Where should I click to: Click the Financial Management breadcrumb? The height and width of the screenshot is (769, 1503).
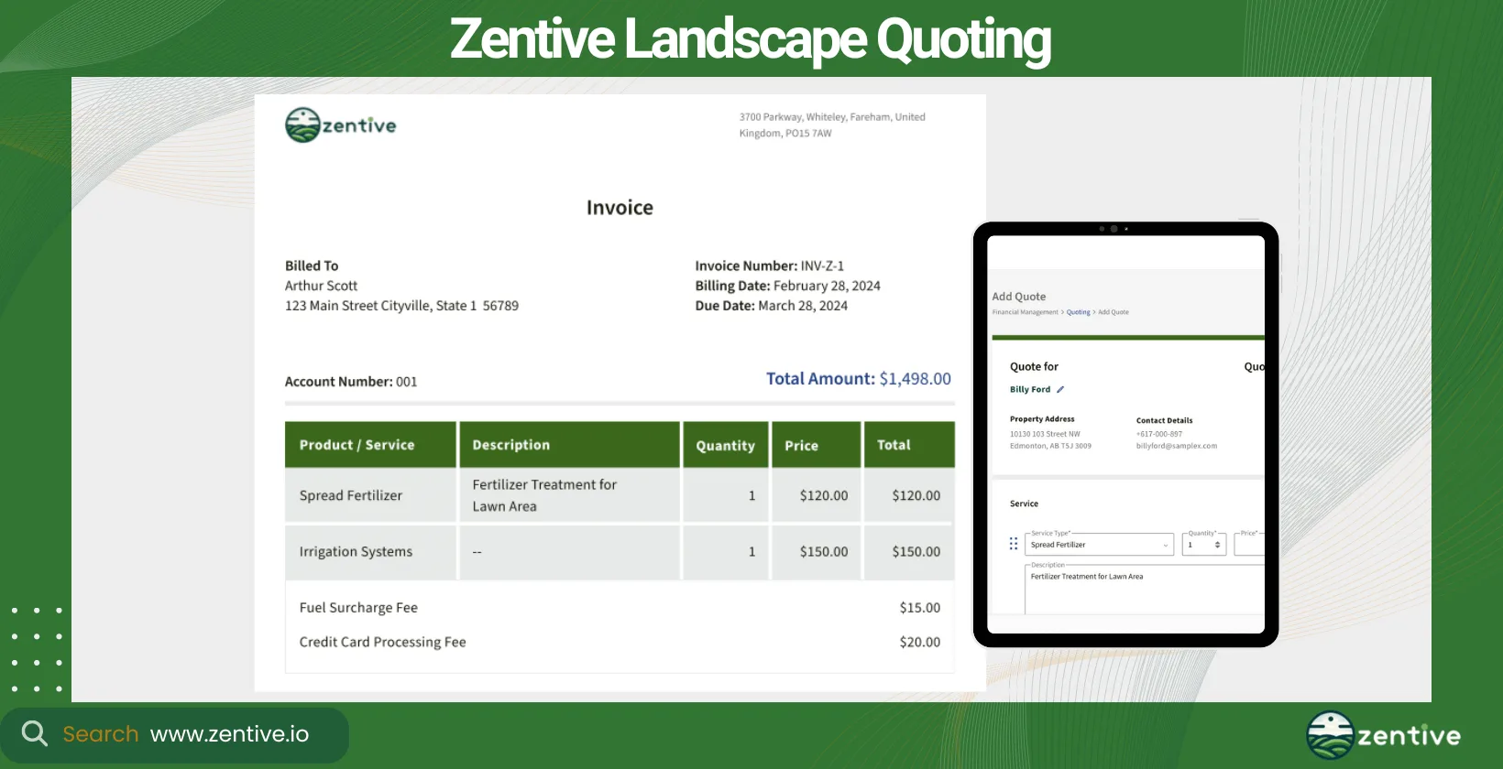(x=1025, y=312)
